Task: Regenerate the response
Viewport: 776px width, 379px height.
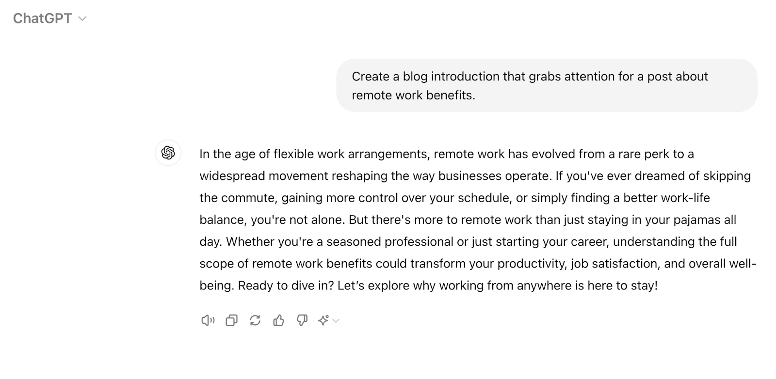Action: click(x=255, y=320)
